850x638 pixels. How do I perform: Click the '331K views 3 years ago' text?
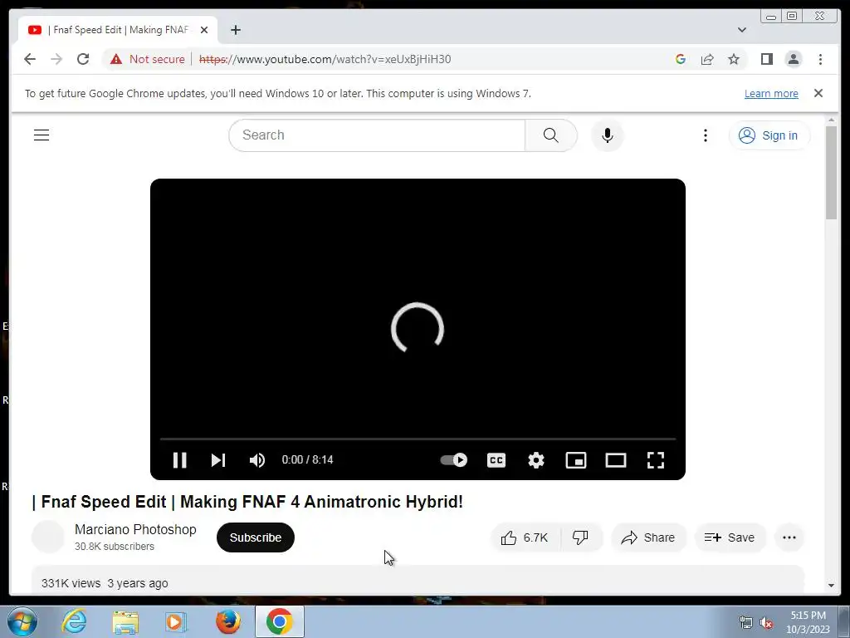(105, 583)
